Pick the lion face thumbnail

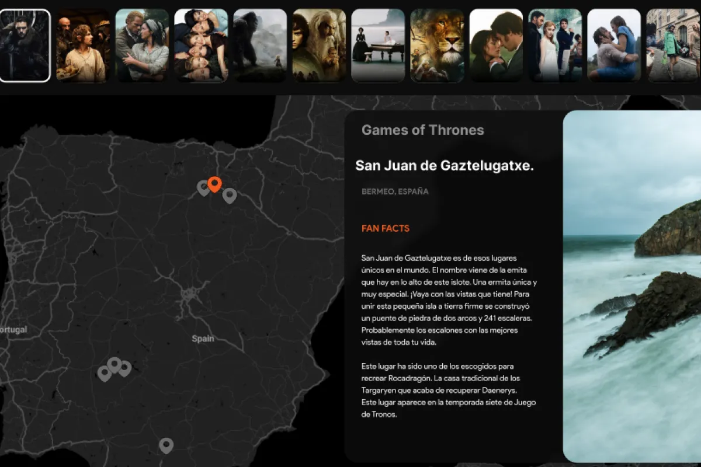[x=437, y=46]
